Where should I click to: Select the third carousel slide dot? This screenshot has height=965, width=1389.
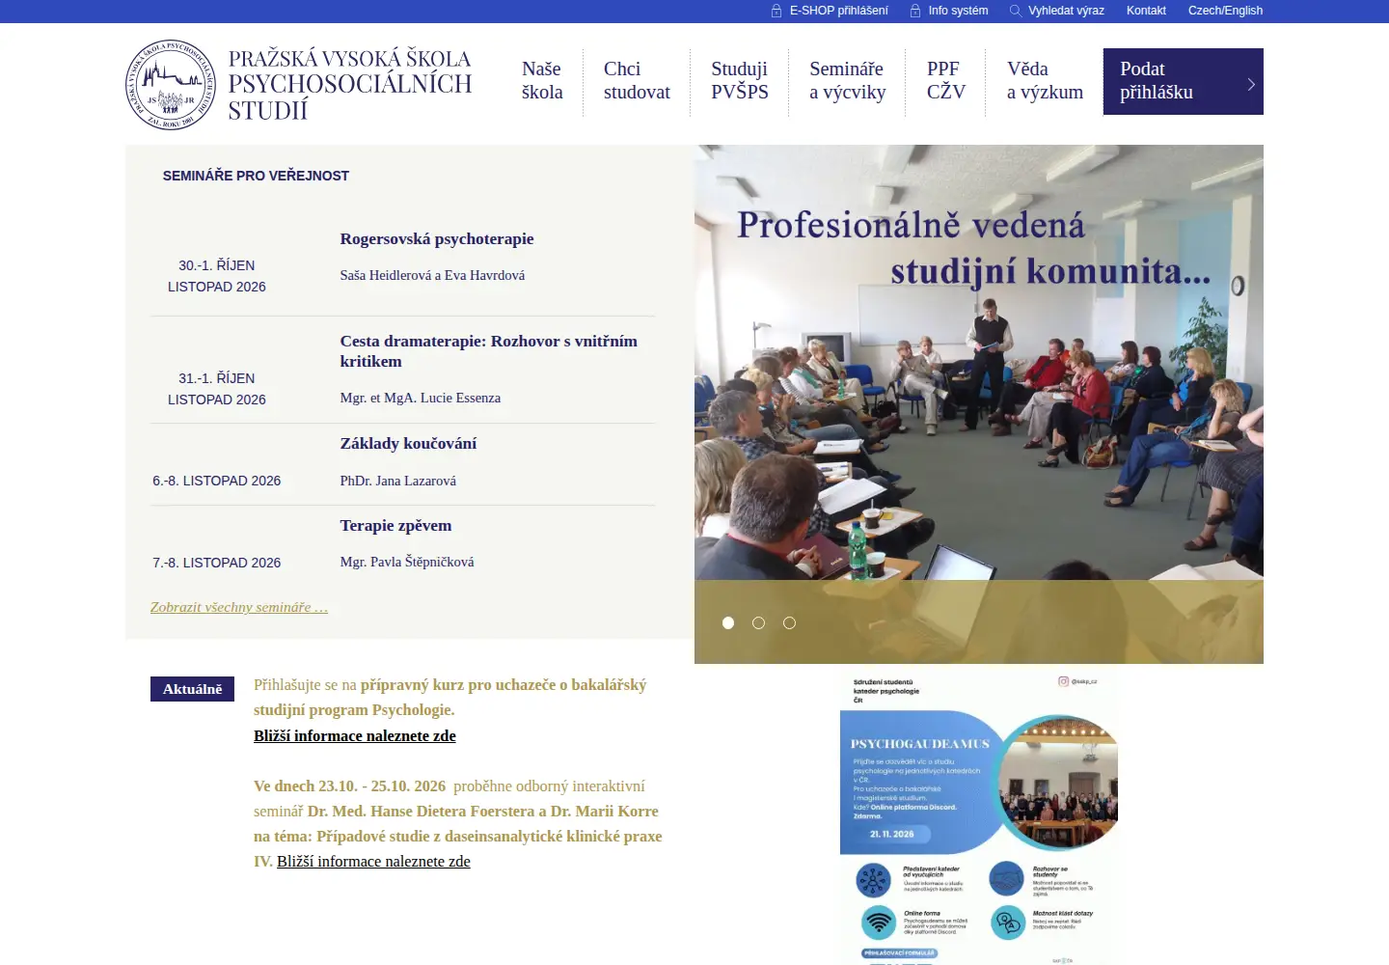pyautogui.click(x=789, y=622)
